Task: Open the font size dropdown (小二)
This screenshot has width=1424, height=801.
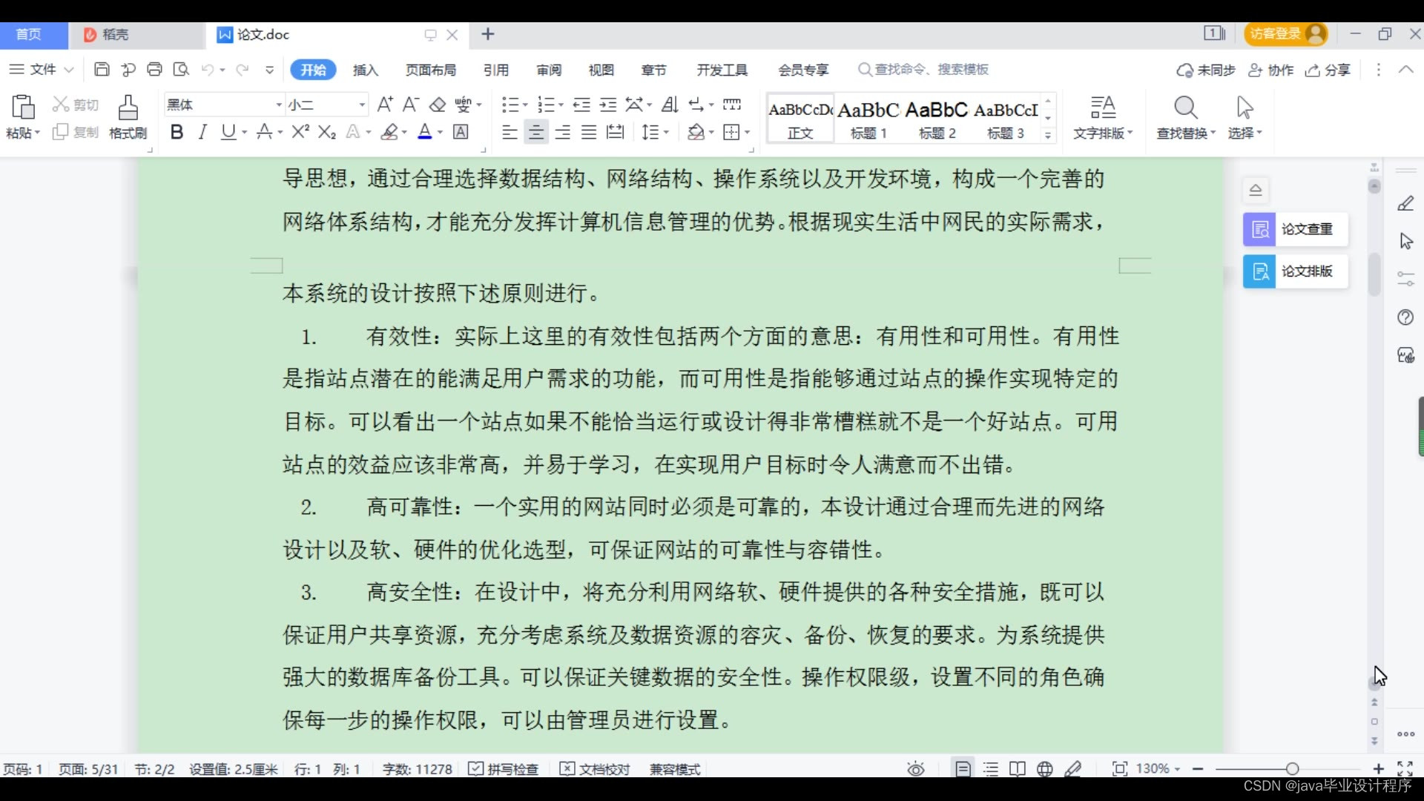Action: pyautogui.click(x=362, y=105)
